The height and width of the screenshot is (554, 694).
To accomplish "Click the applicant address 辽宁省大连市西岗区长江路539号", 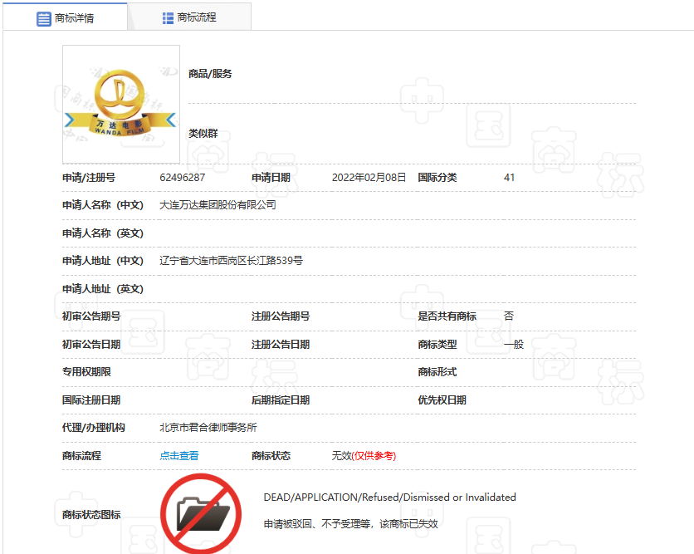I will [231, 261].
